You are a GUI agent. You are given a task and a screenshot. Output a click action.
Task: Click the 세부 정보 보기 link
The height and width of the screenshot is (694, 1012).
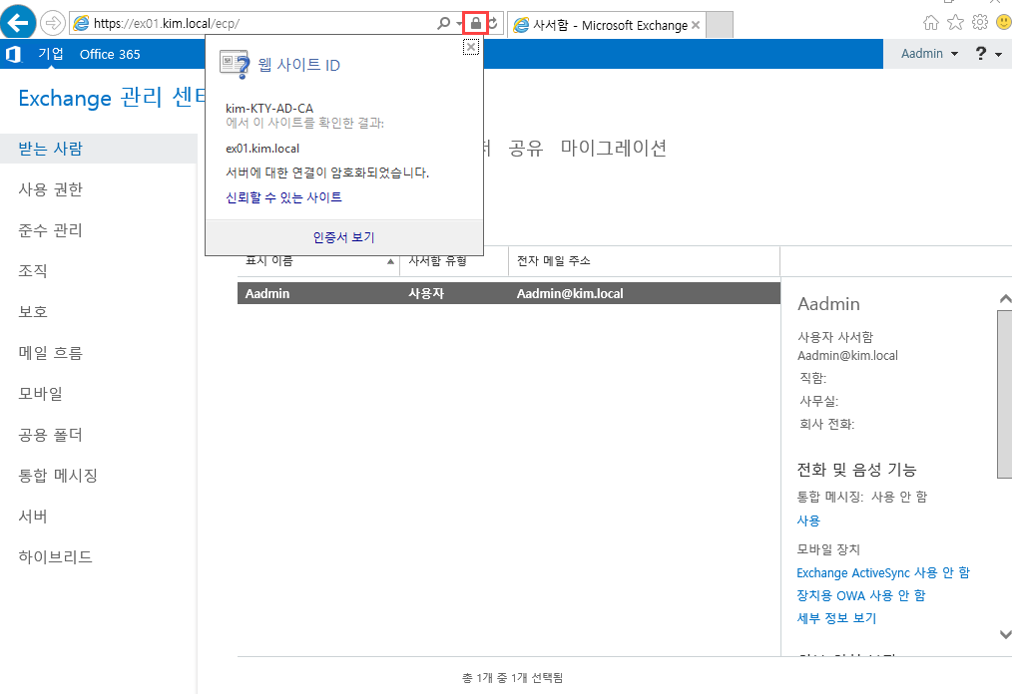coord(836,618)
